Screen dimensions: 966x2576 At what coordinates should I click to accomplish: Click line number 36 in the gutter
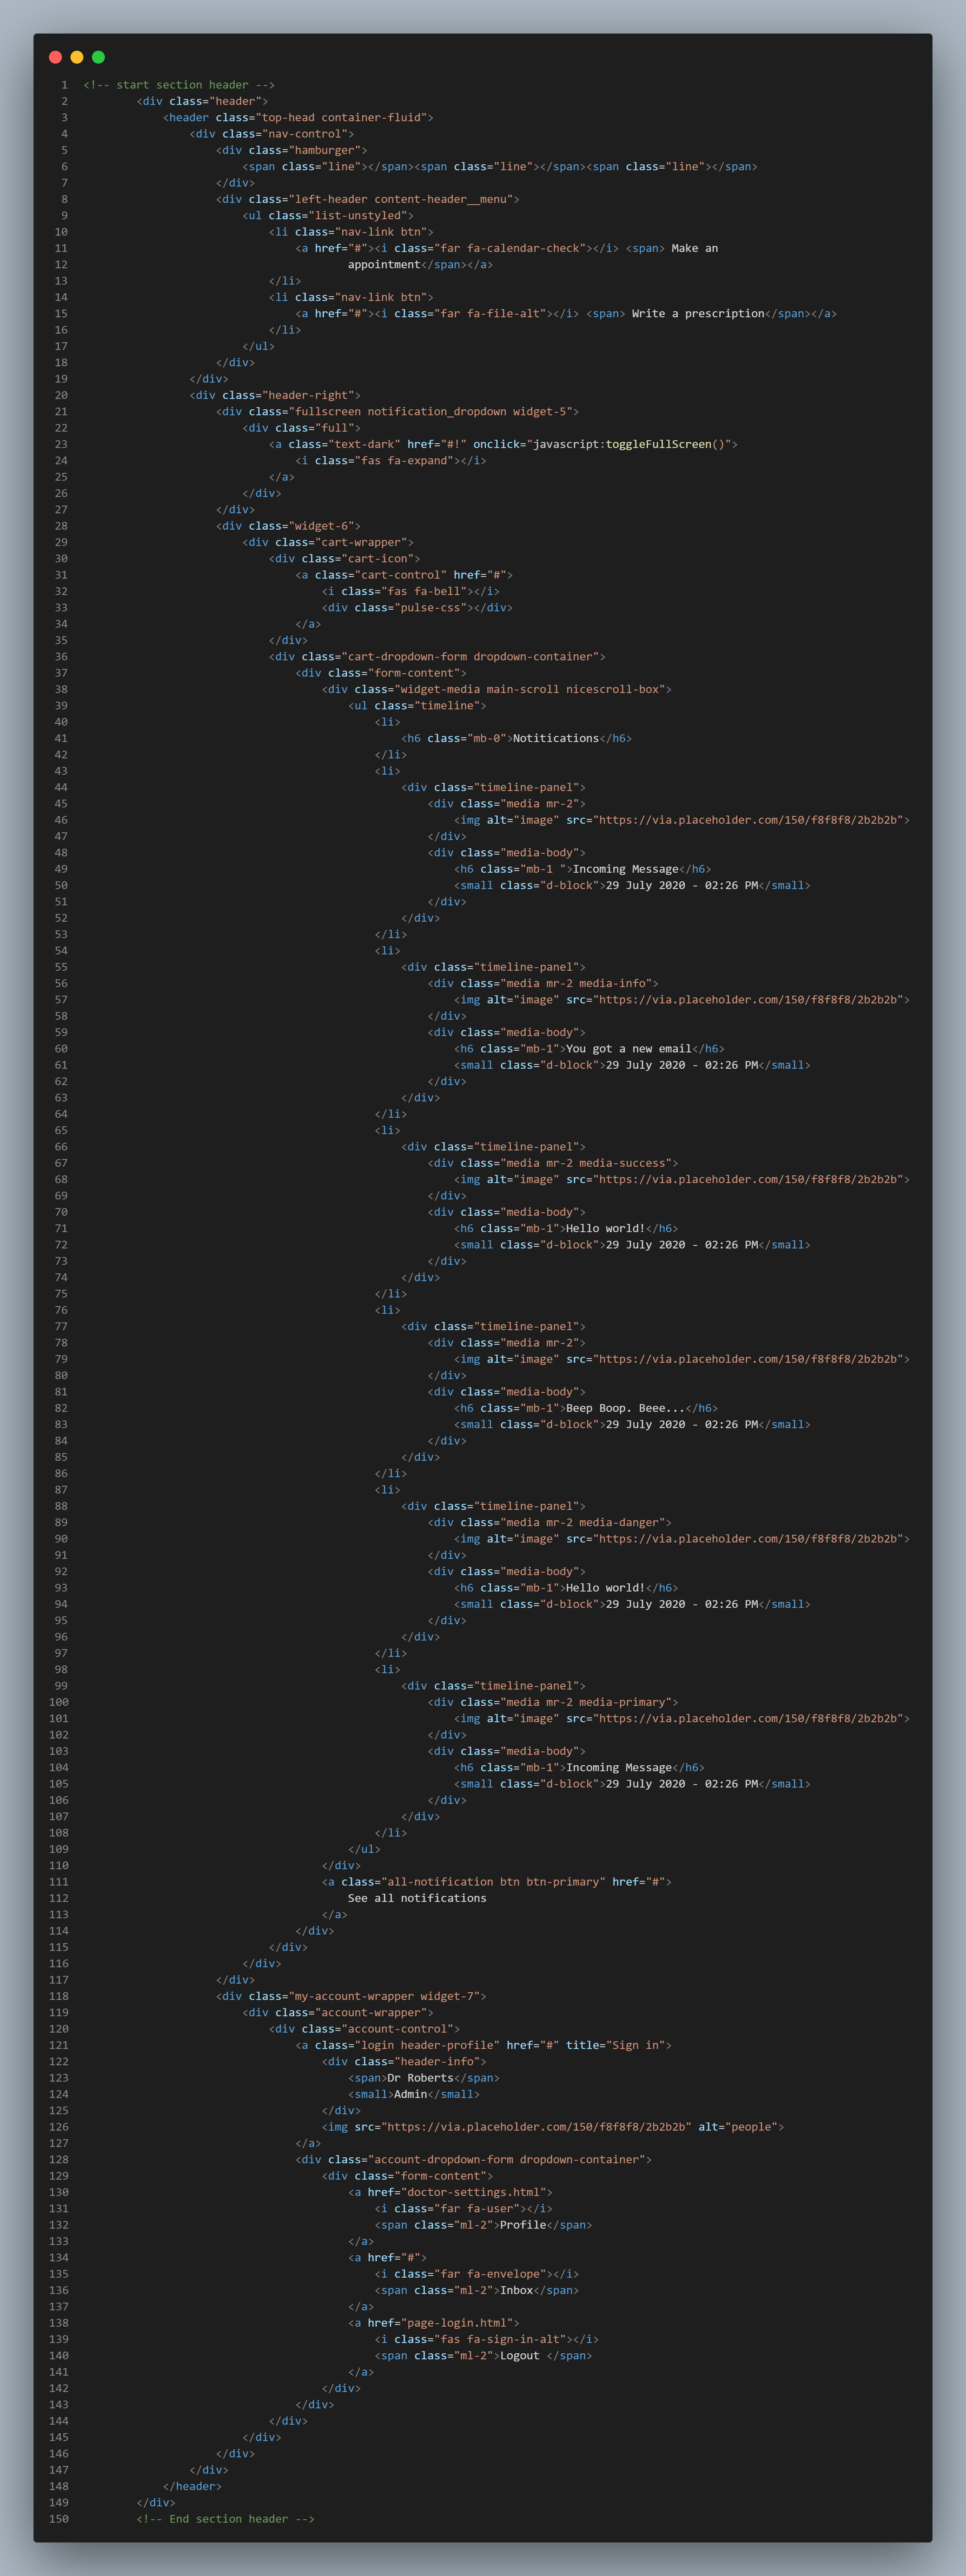click(62, 656)
